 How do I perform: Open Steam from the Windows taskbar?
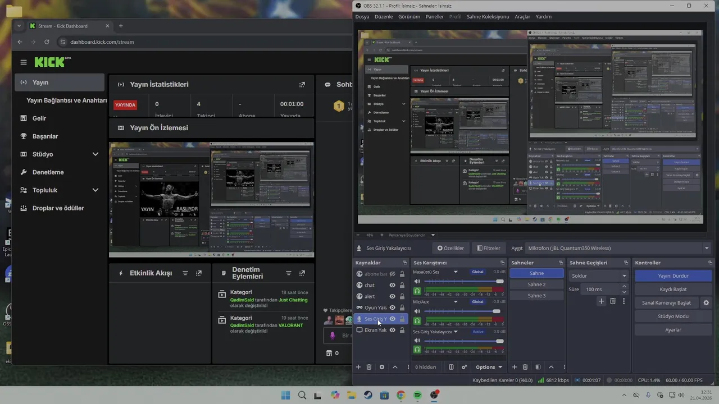pos(368,396)
